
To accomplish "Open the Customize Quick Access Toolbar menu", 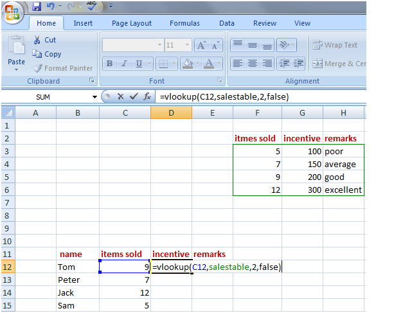I will [111, 6].
